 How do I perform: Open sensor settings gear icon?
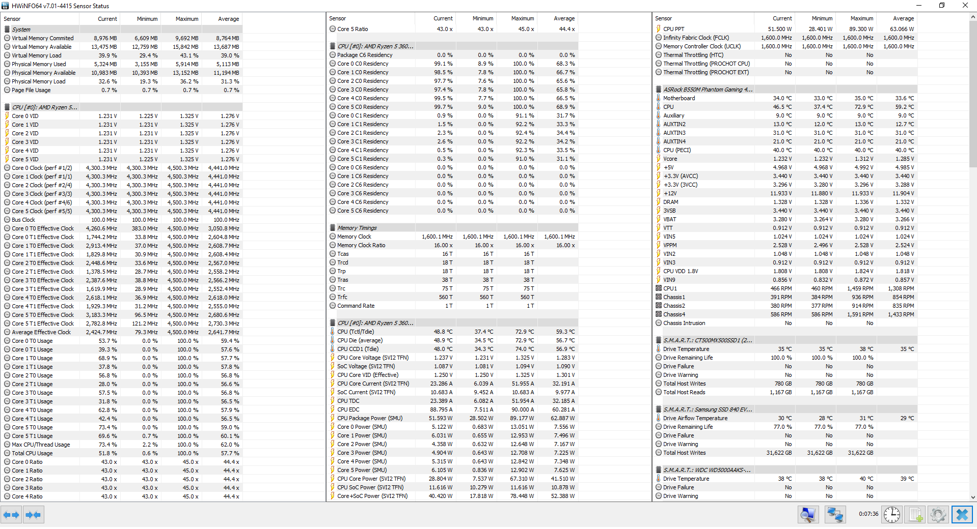tap(938, 515)
